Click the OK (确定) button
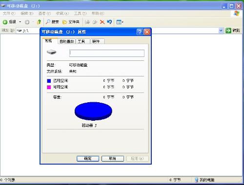 coord(88,159)
